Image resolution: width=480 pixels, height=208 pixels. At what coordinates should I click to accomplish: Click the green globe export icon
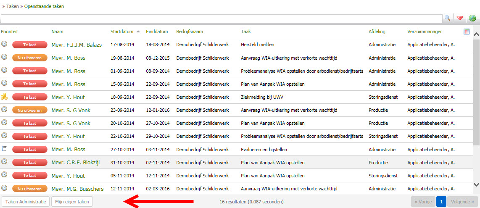tap(473, 18)
